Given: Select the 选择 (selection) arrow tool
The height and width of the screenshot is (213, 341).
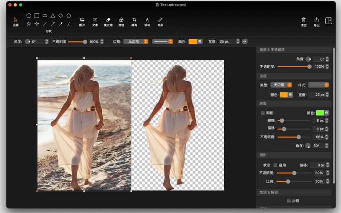Looking at the screenshot, I should tap(16, 20).
